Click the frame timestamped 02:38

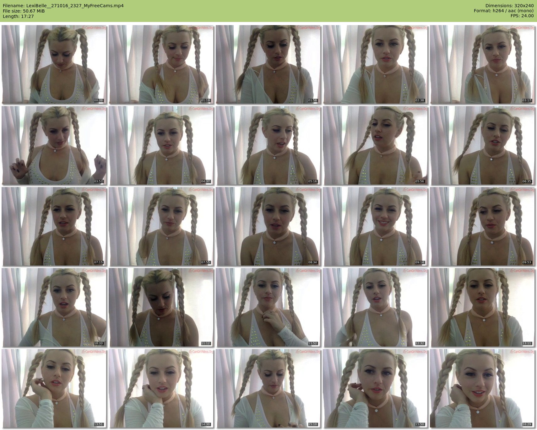tap(375, 64)
